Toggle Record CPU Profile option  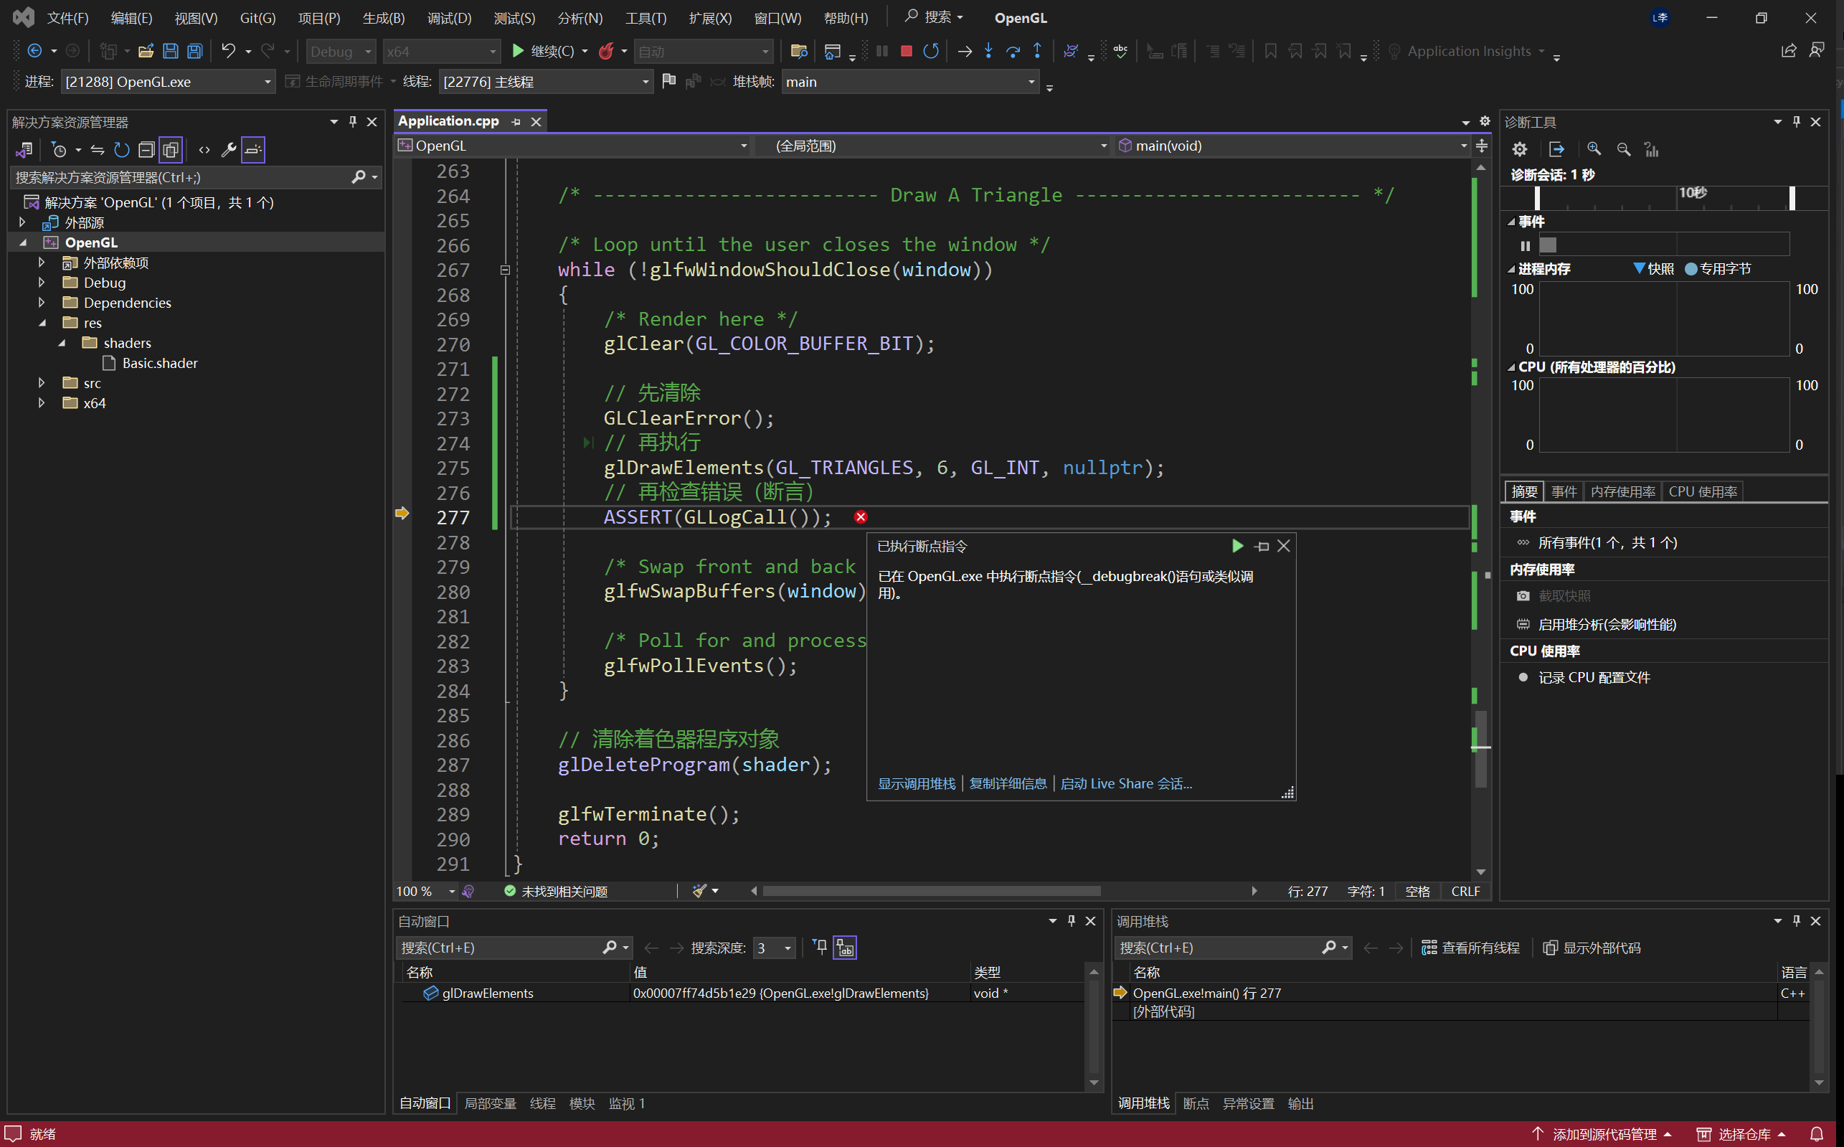tap(1593, 677)
